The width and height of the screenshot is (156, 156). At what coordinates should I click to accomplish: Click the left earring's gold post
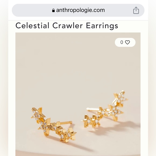pyautogui.click(x=66, y=123)
